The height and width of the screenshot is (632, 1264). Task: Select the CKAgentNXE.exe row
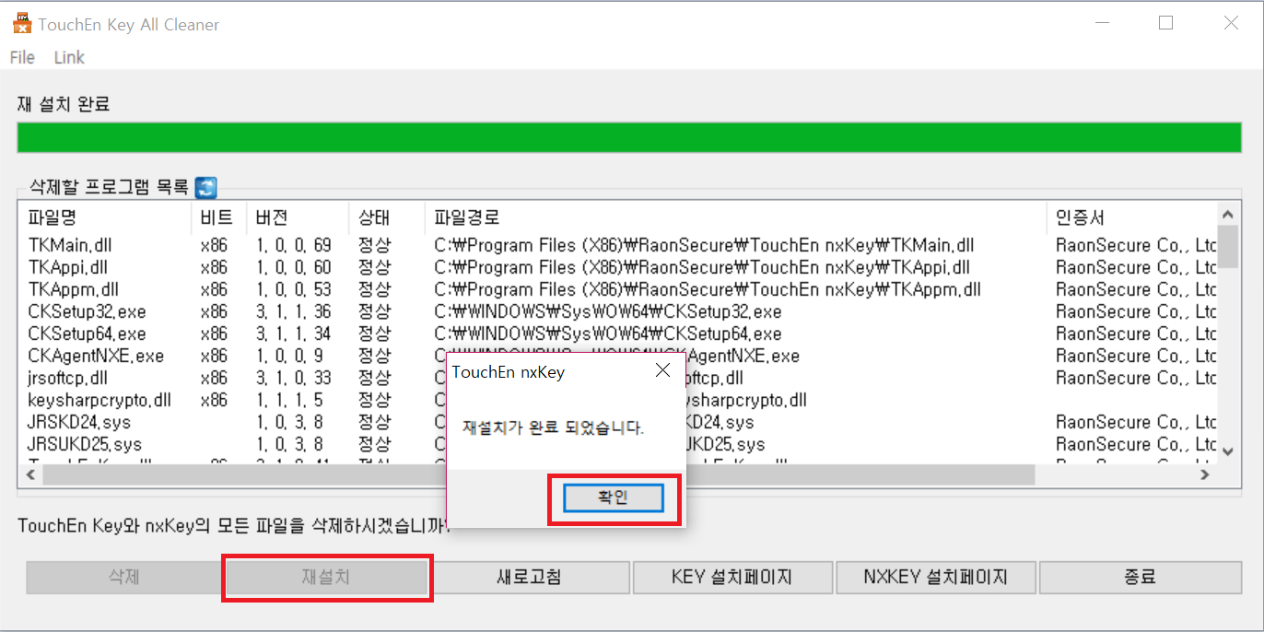pos(617,356)
